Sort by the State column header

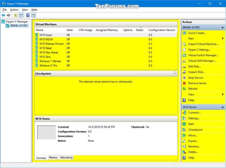coord(71,30)
